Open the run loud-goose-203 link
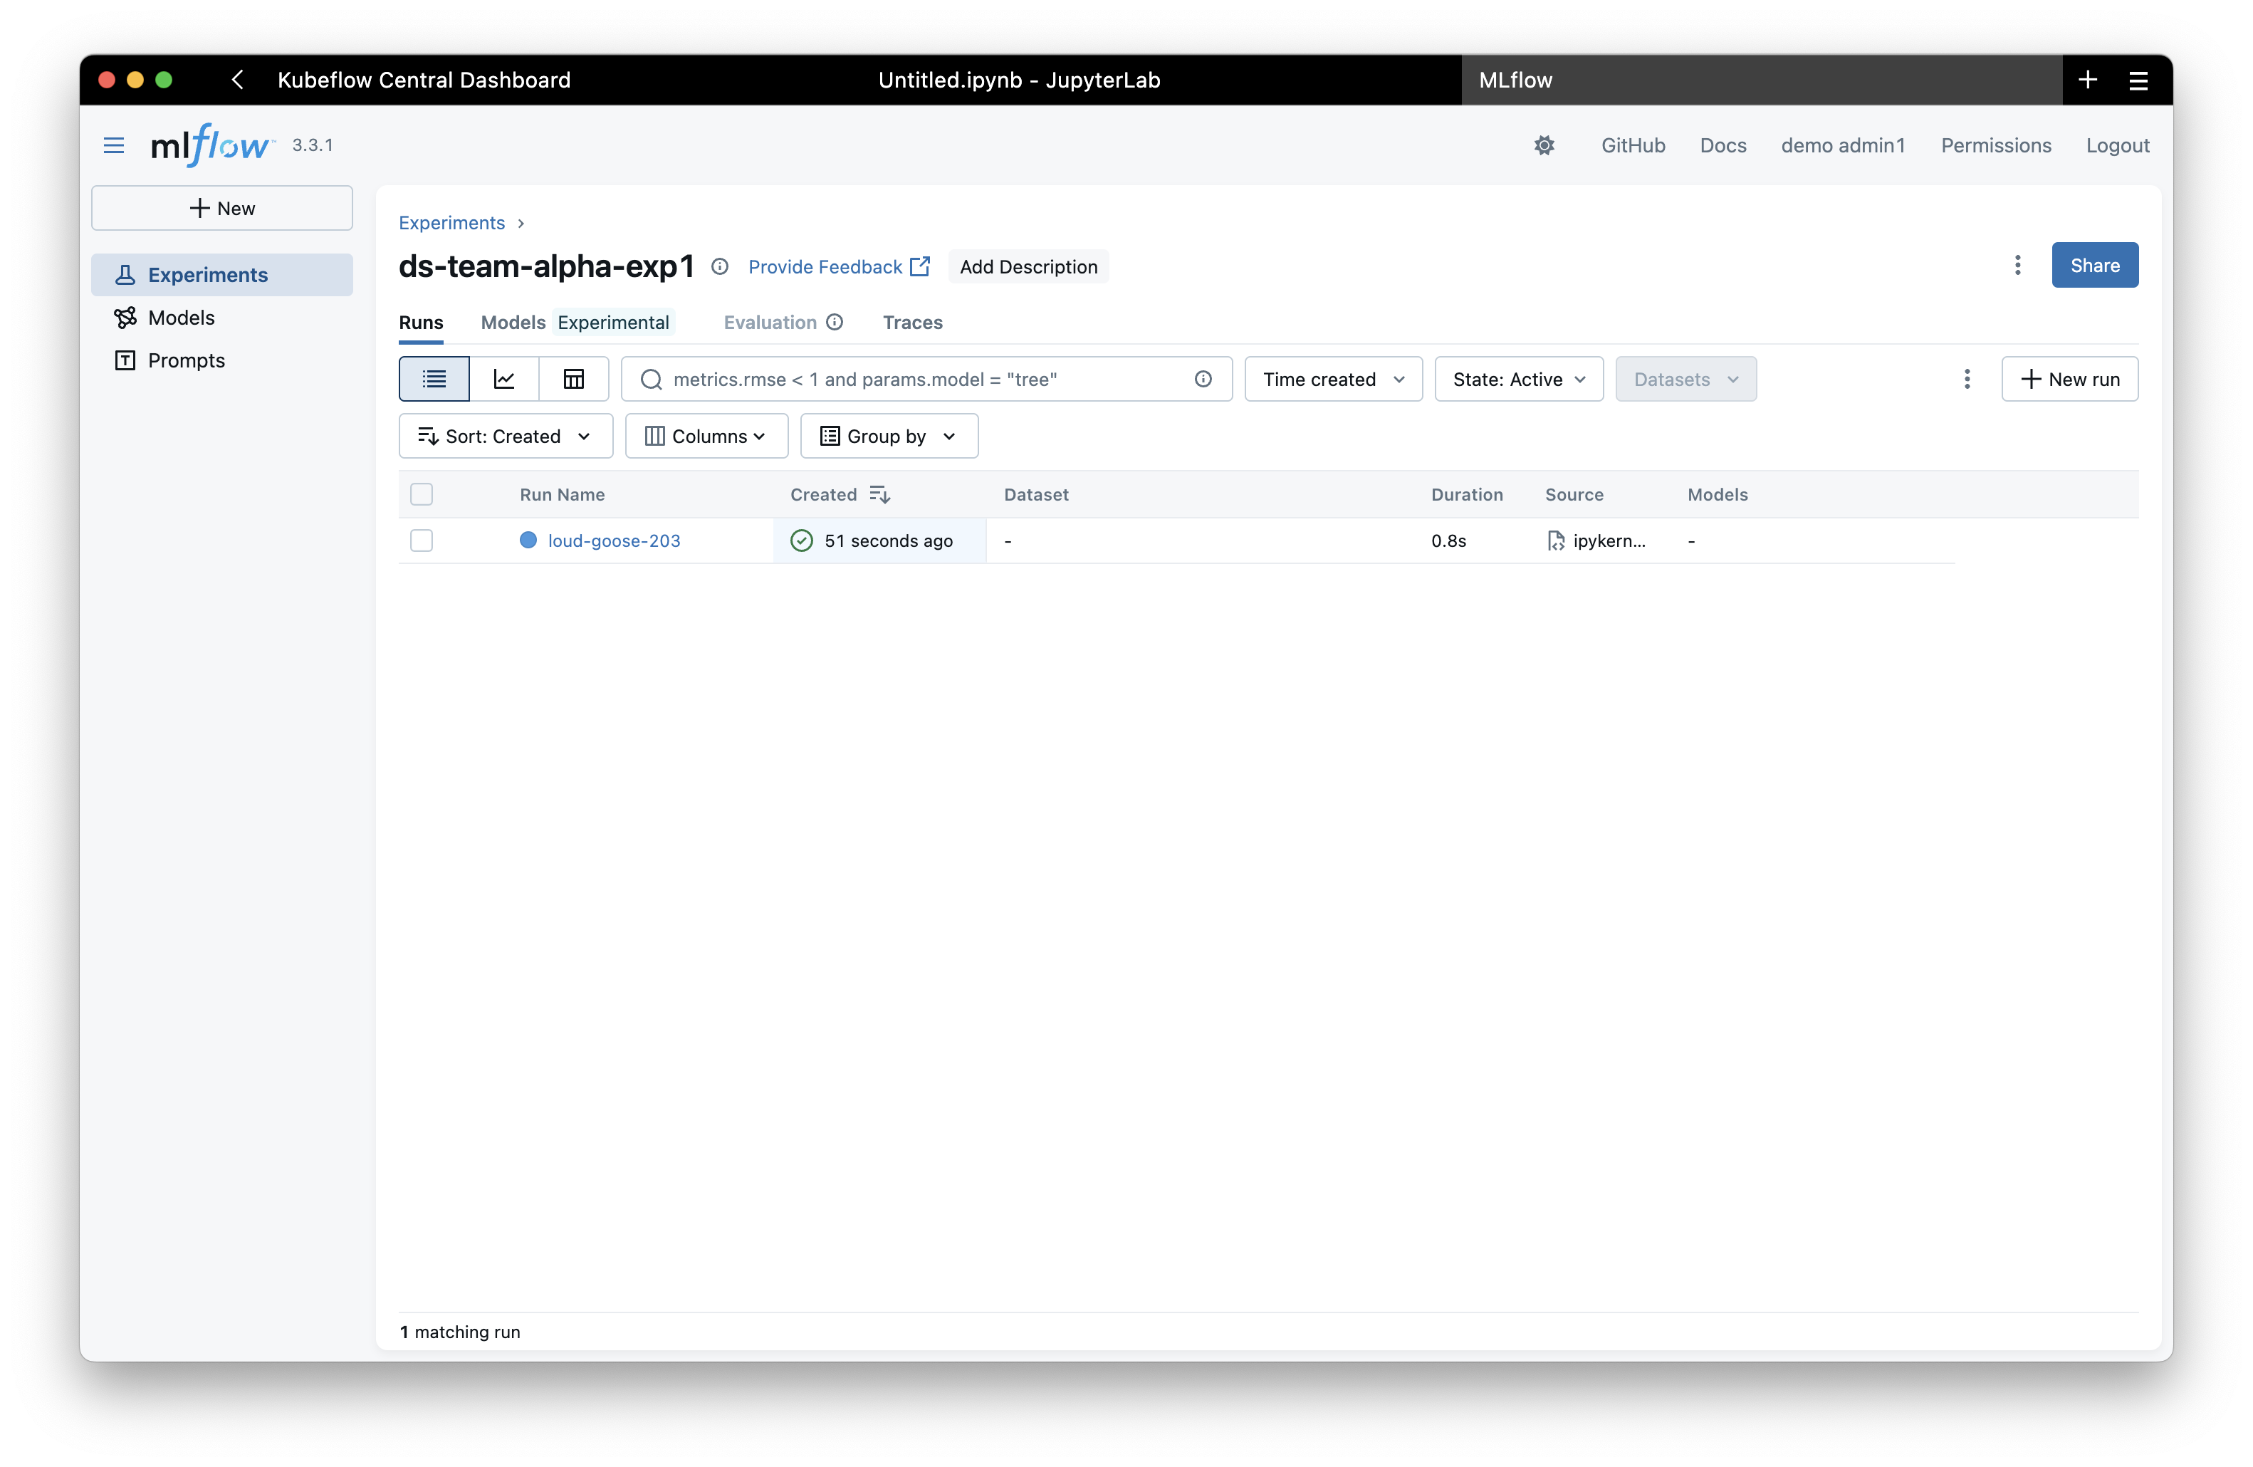The width and height of the screenshot is (2253, 1467). coord(615,541)
